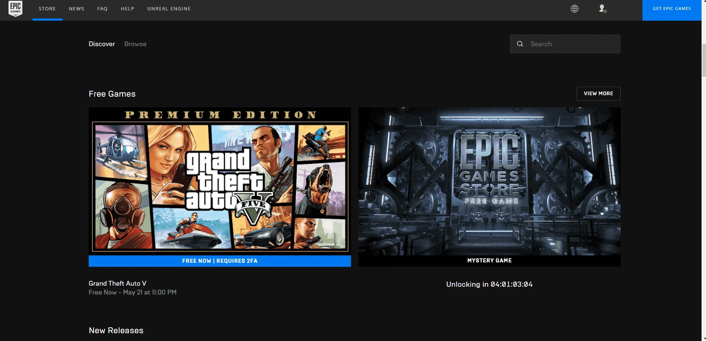Focus the Search input field
The width and height of the screenshot is (706, 341).
click(565, 44)
